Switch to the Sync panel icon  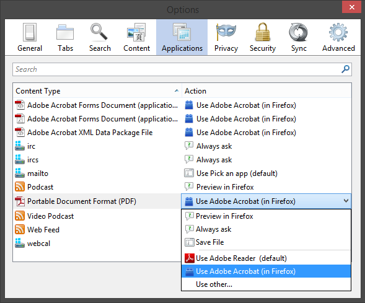pyautogui.click(x=298, y=32)
